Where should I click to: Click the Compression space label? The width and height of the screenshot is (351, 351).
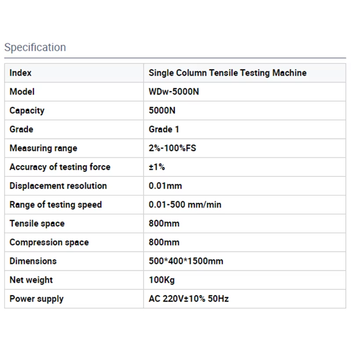pyautogui.click(x=49, y=242)
